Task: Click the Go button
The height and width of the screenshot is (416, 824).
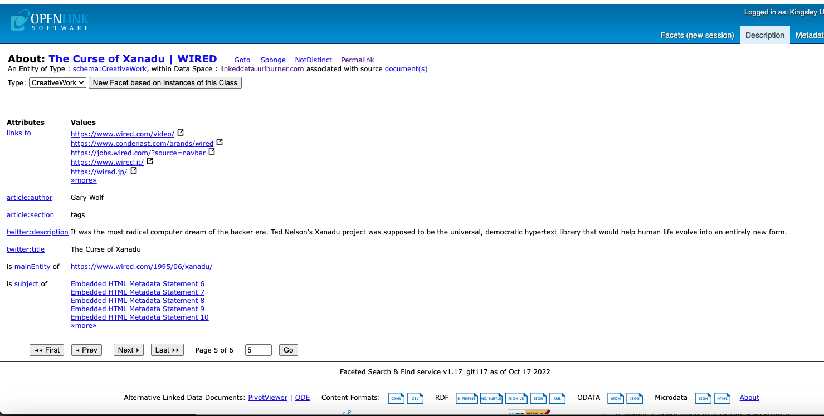Action: click(288, 350)
